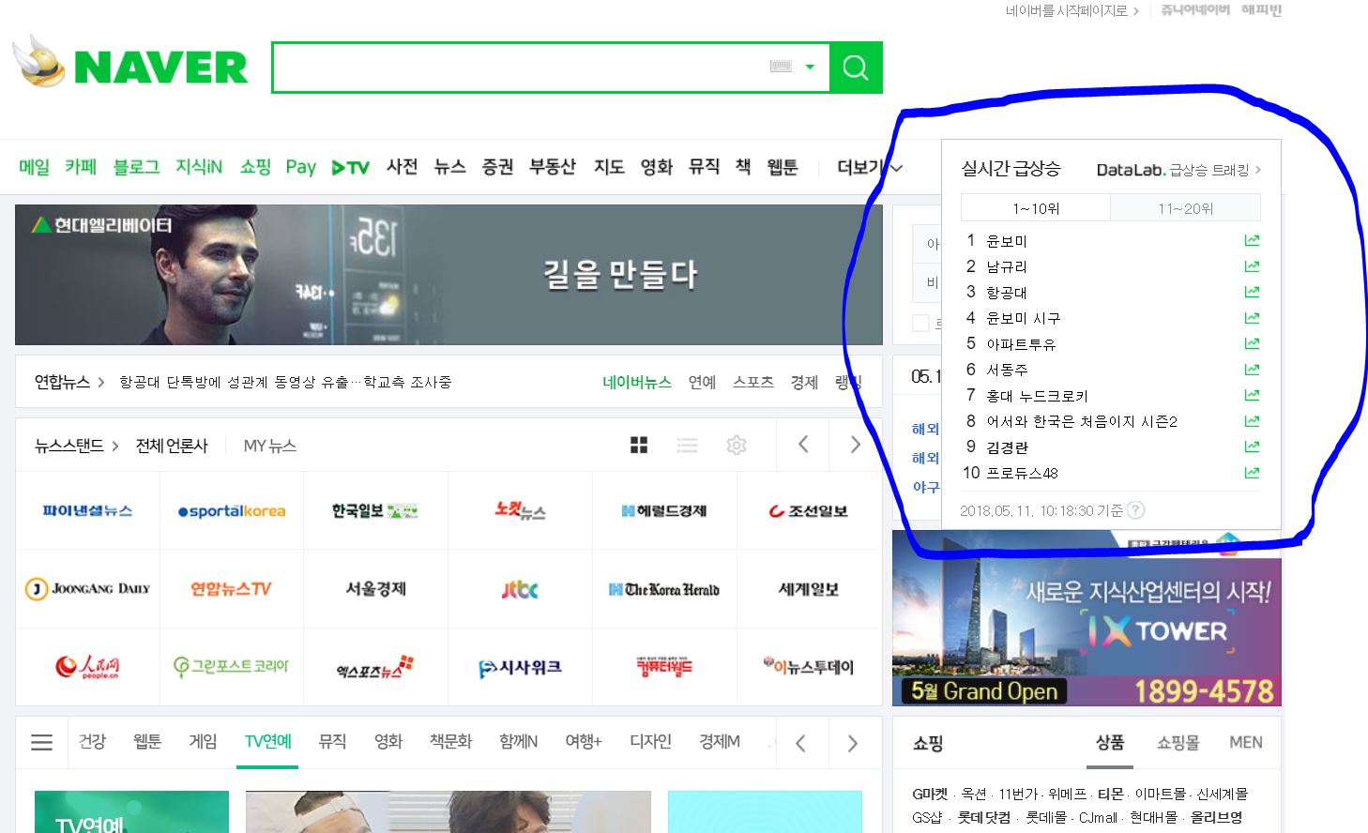Viewport: 1368px width, 833px height.
Task: Switch to the 책문화 topic tab
Action: pyautogui.click(x=450, y=742)
